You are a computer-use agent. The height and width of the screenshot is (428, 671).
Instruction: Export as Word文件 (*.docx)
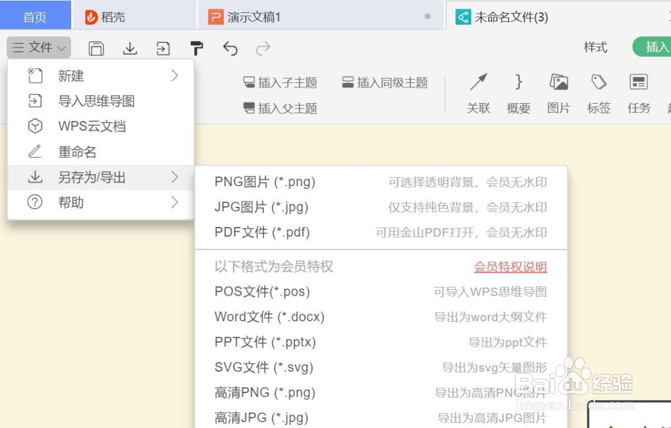click(x=381, y=317)
